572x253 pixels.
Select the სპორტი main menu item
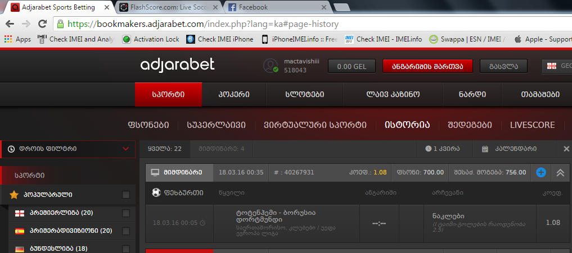pos(168,95)
